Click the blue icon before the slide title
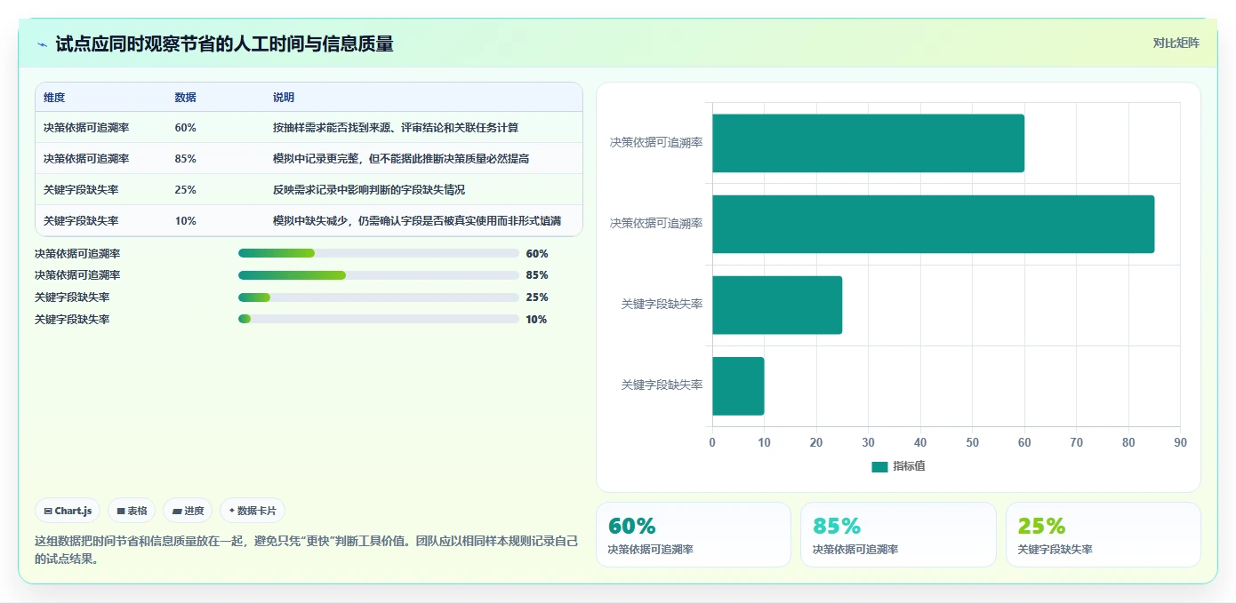Screen dimensions: 1236x603 (42, 44)
